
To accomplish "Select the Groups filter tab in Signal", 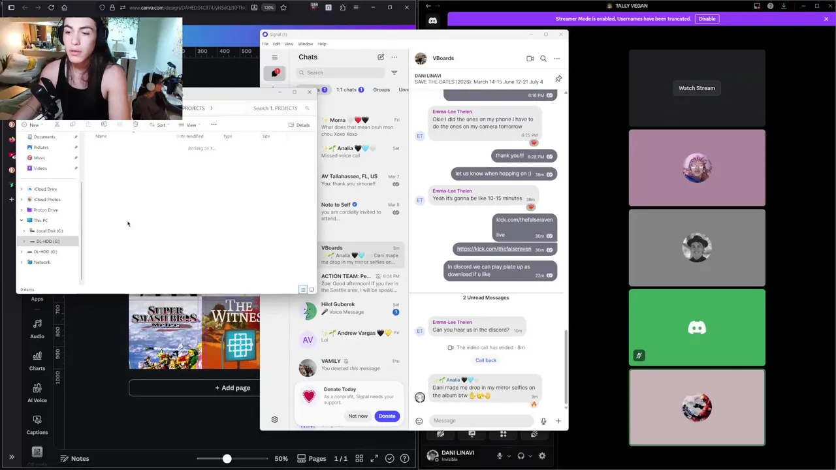I will [x=381, y=89].
